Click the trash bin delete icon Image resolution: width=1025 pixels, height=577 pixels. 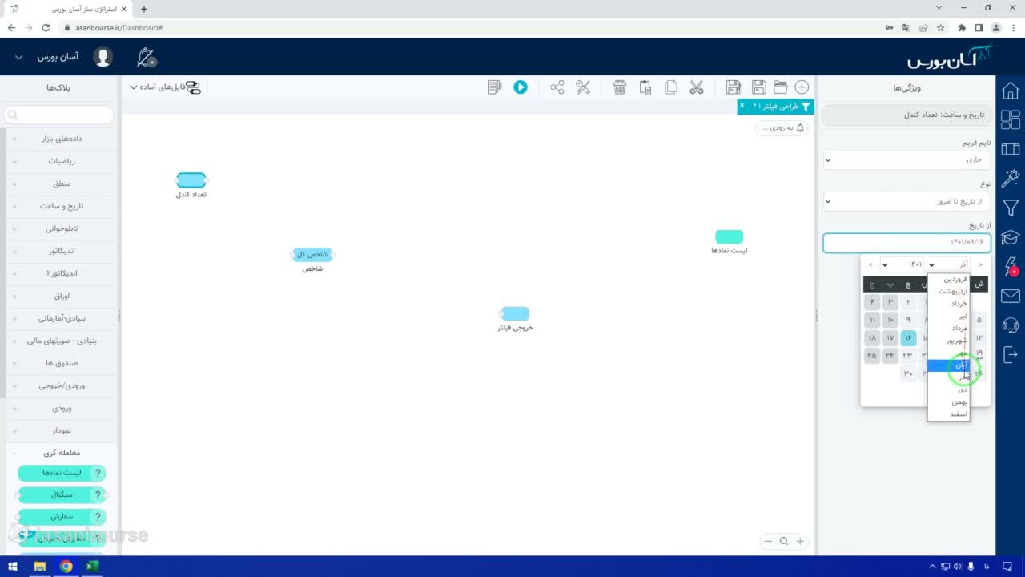click(x=619, y=87)
